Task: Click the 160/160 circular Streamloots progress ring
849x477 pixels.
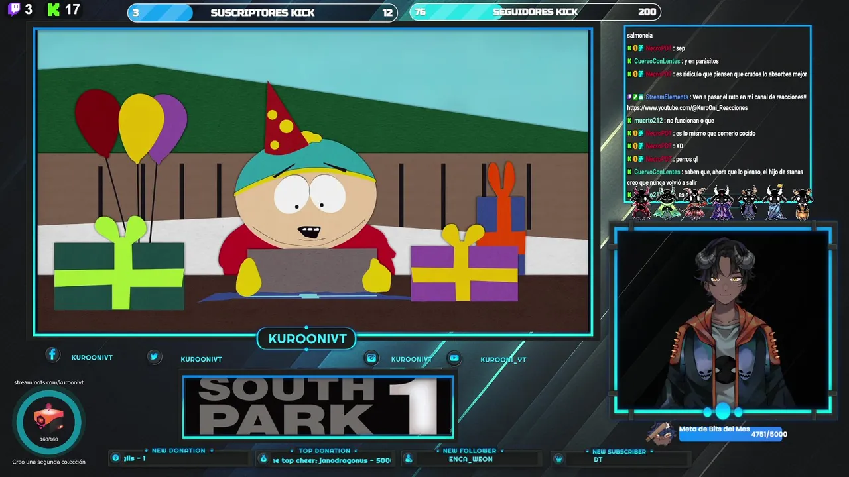Action: [x=48, y=421]
